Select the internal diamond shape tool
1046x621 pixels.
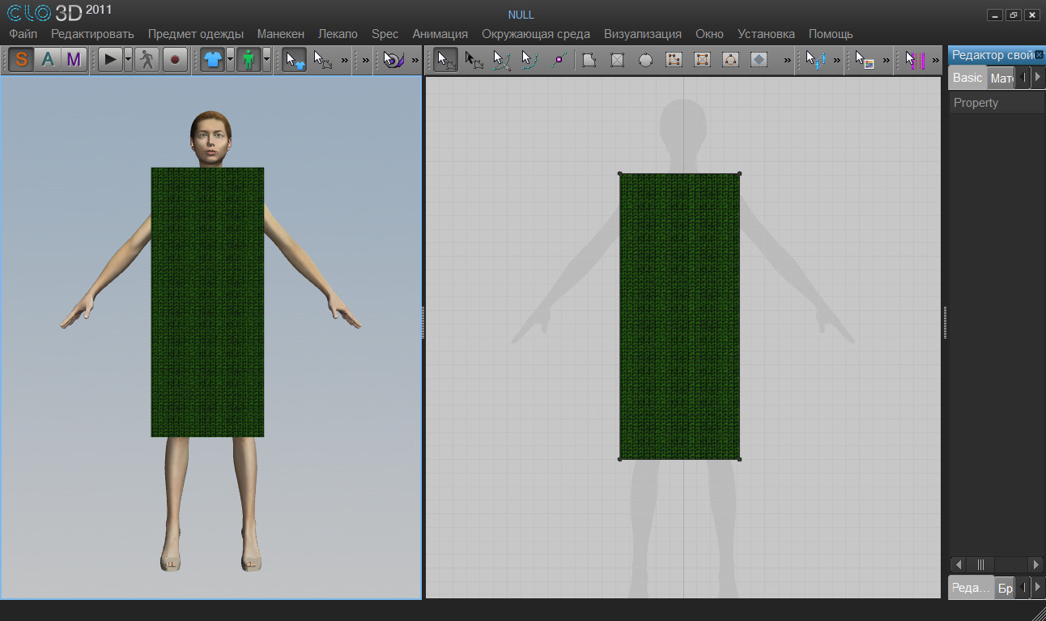759,60
